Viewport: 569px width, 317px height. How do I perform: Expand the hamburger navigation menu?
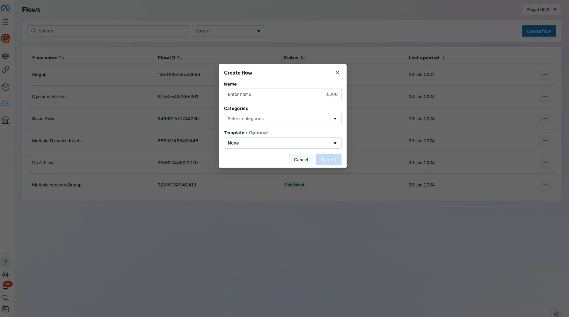[x=5, y=22]
